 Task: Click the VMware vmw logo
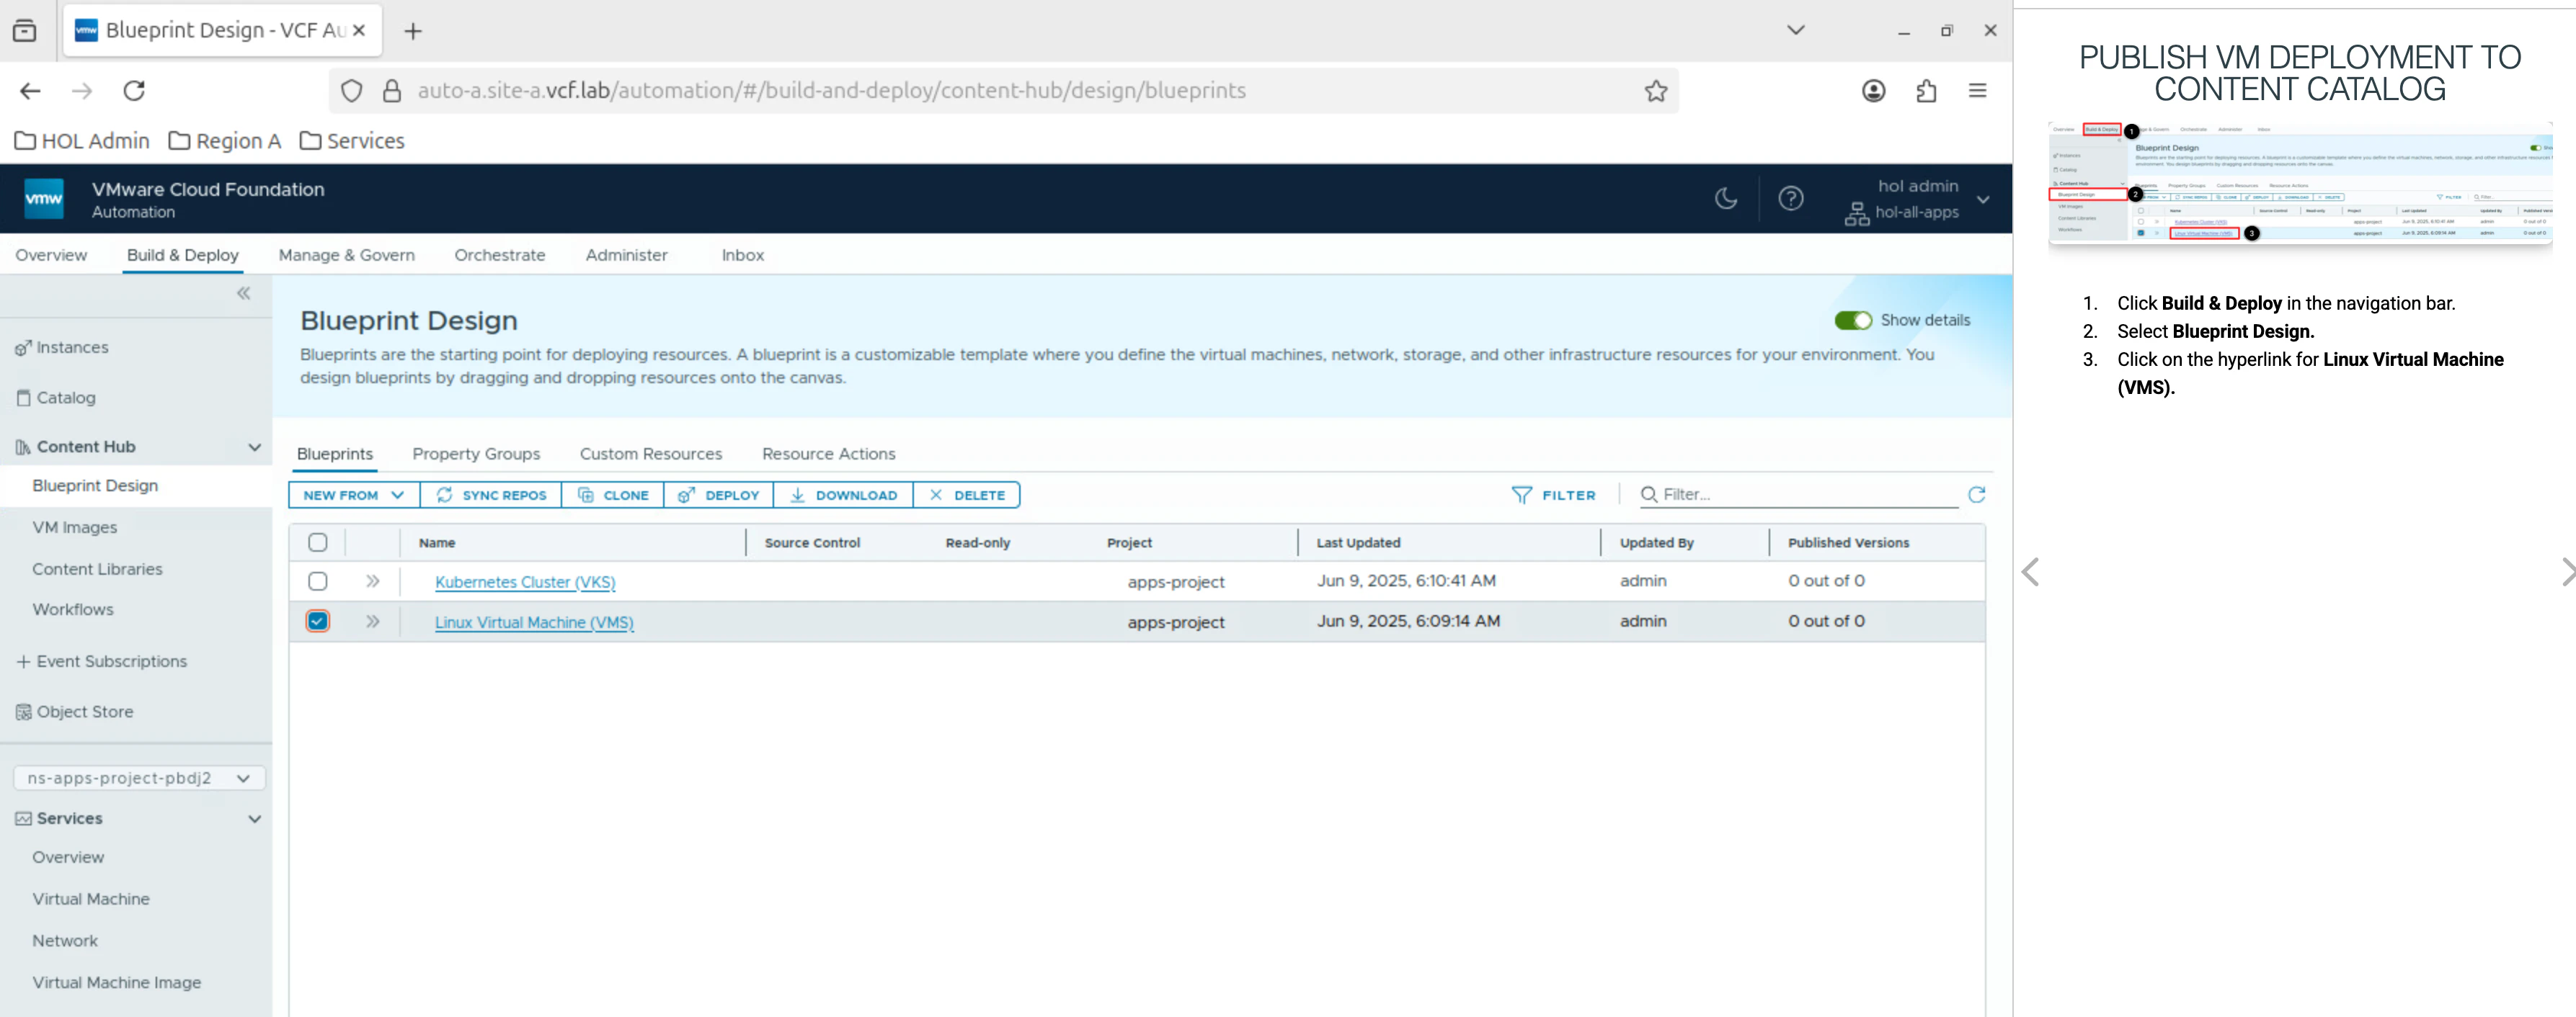coord(44,199)
